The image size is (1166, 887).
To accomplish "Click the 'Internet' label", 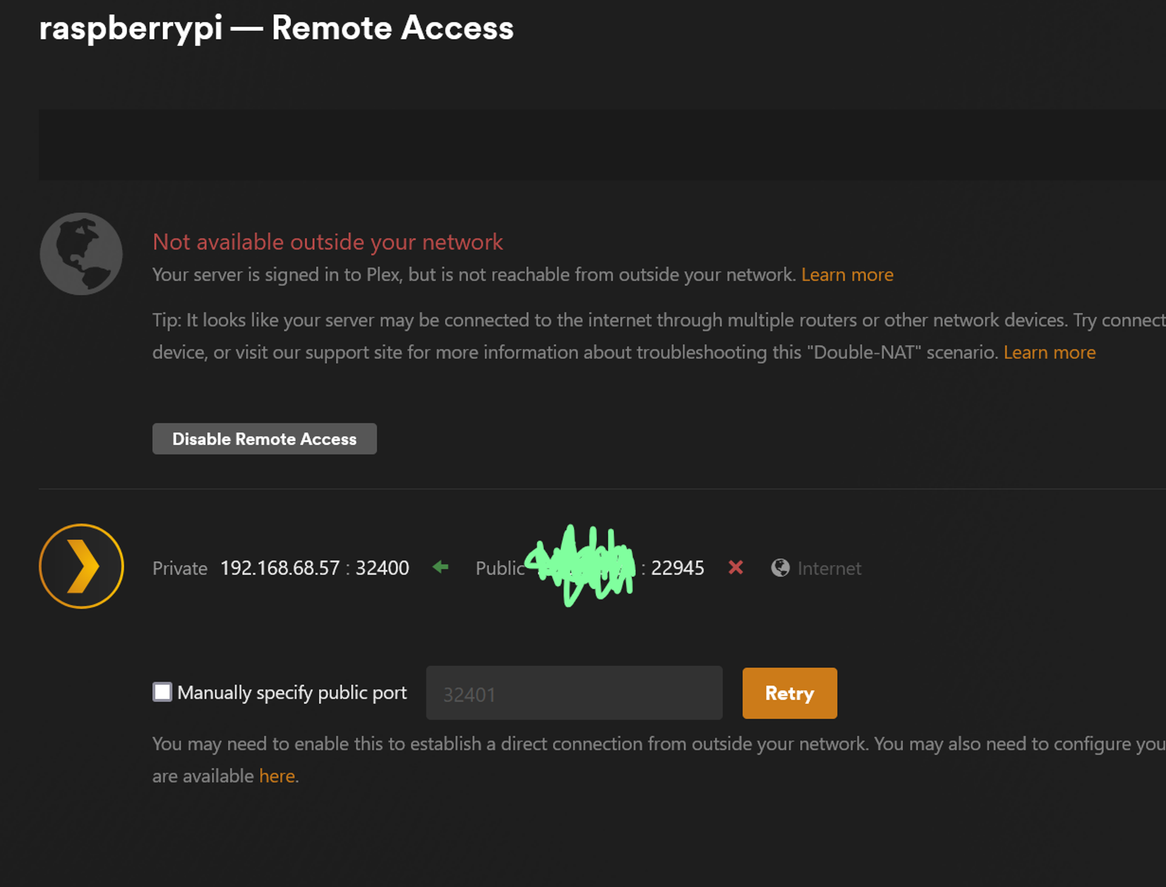I will point(829,568).
